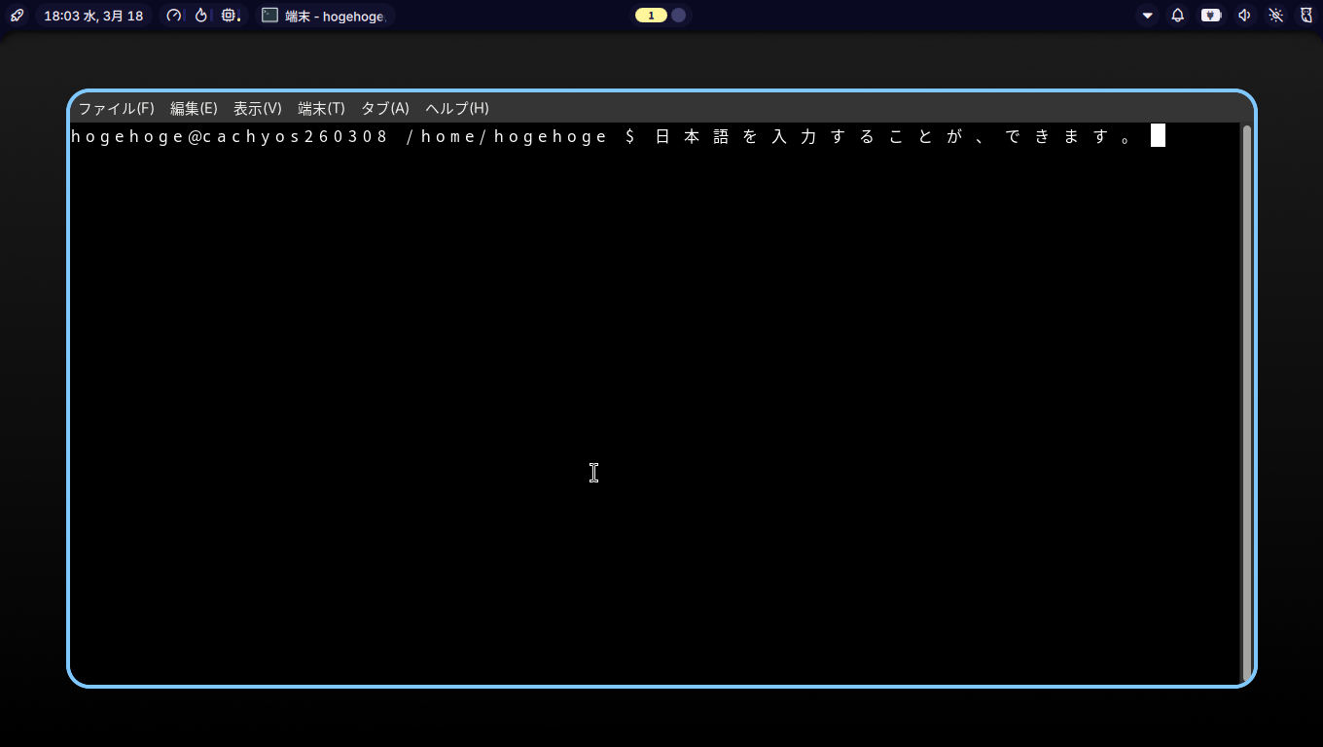Open the clock showing 18:03 水, 3月 18
The image size is (1323, 747).
pos(93,16)
